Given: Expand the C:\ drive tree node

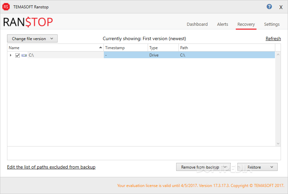Looking at the screenshot, I should pyautogui.click(x=11, y=55).
